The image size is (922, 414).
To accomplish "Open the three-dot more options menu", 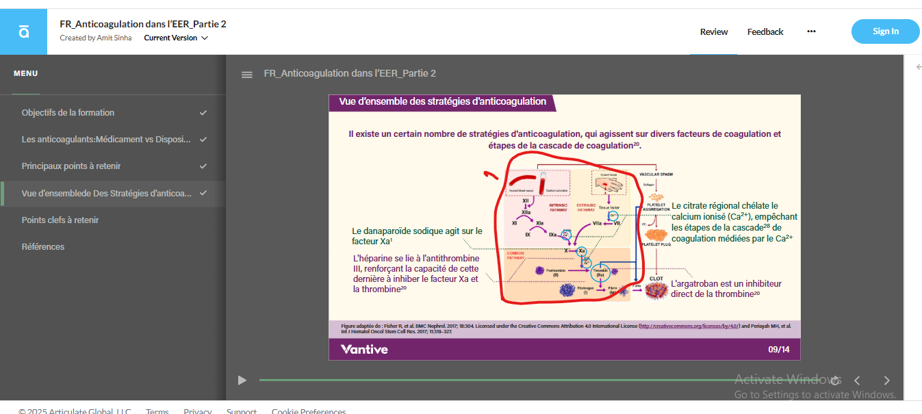I will point(811,31).
